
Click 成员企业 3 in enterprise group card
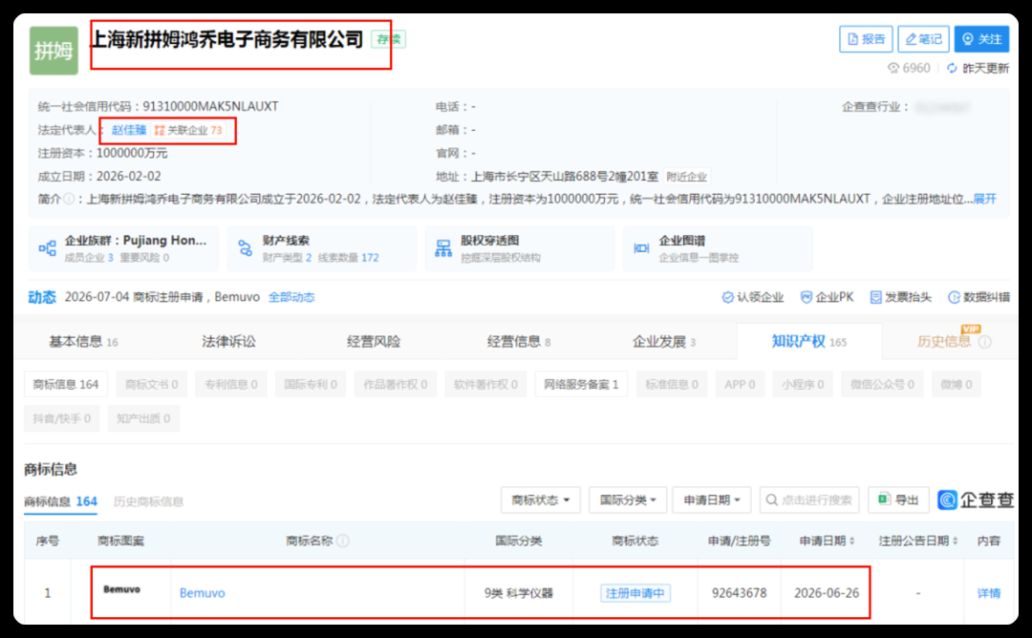[88, 258]
